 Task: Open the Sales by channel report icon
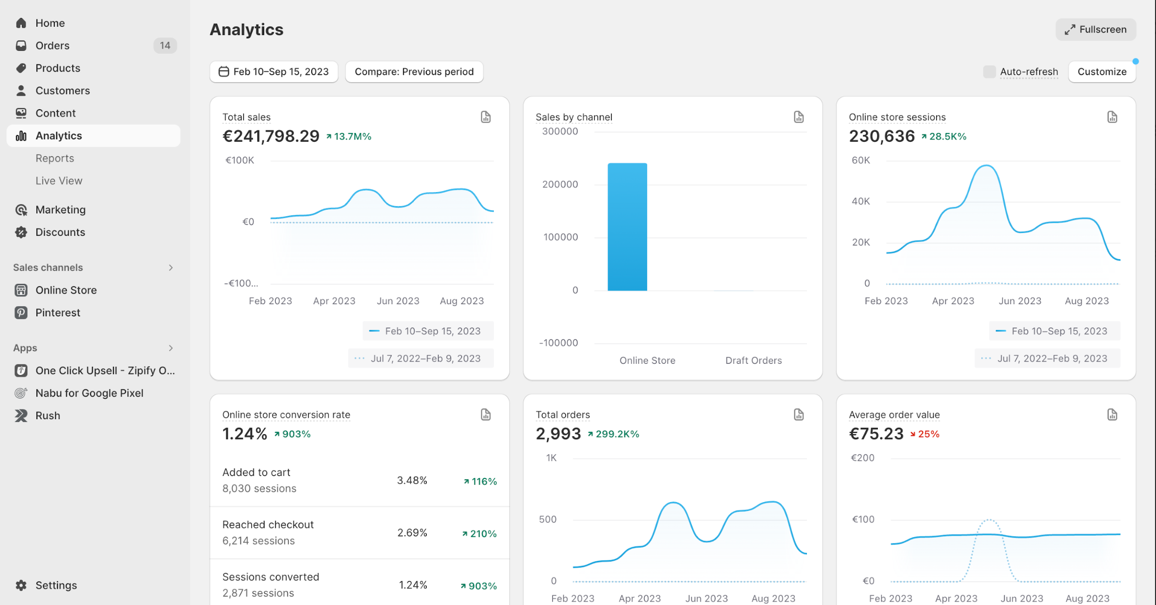(x=799, y=117)
